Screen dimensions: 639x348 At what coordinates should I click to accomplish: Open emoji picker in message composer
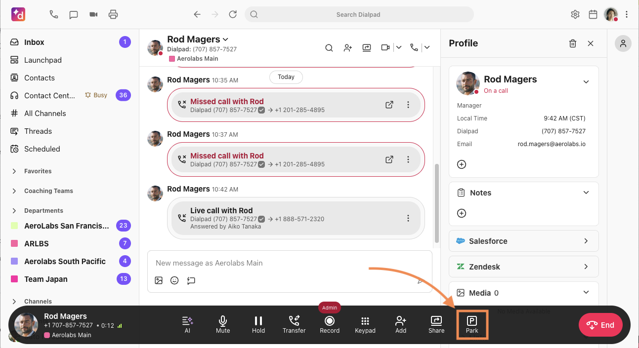pyautogui.click(x=174, y=280)
